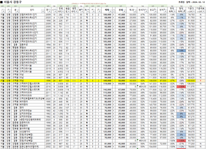Select the 중앙하이츠 cell
Screen dimensions: 206x149
point(32,21)
